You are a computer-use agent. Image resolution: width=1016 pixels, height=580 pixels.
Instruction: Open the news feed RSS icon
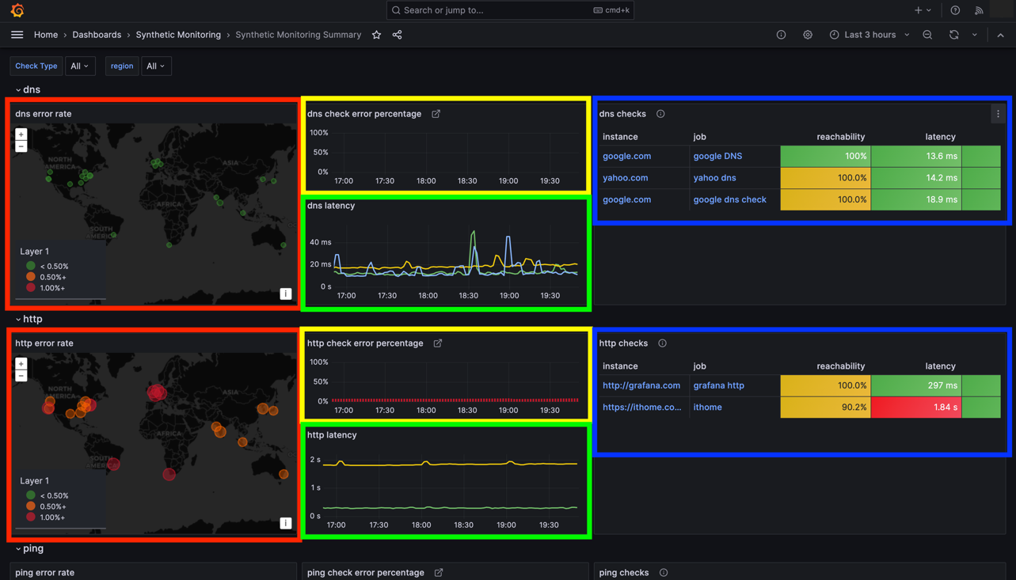click(x=979, y=10)
